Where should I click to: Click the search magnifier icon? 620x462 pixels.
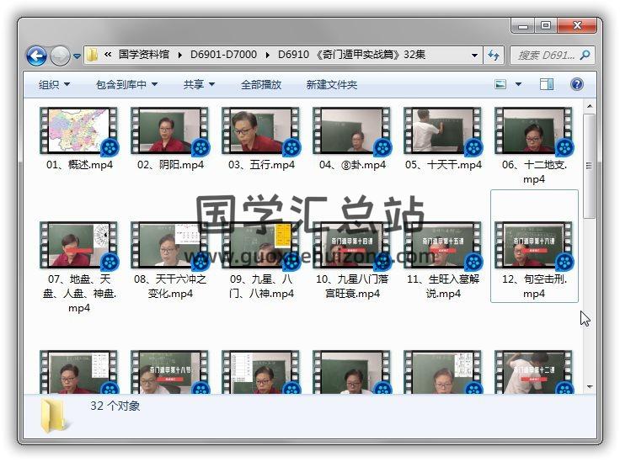(585, 56)
